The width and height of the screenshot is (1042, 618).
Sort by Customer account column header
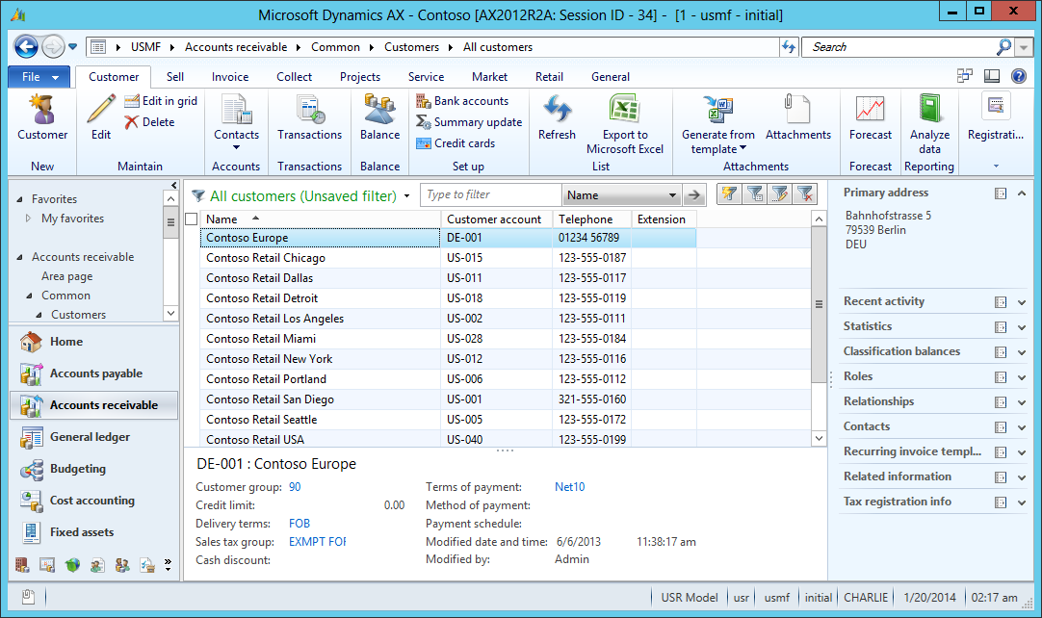[496, 219]
